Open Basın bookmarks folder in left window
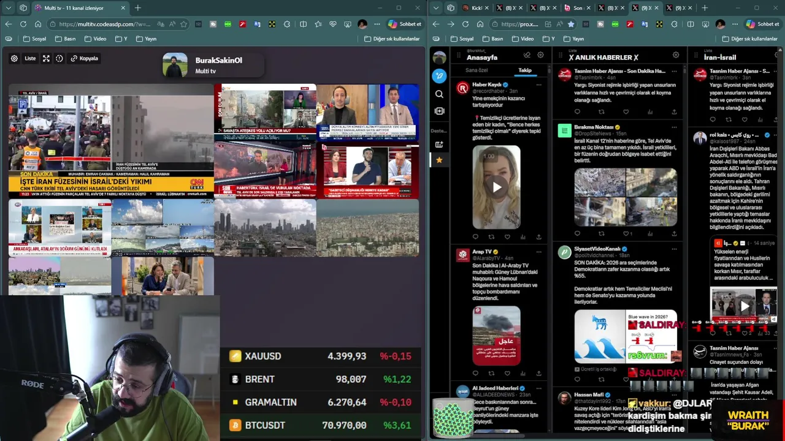This screenshot has width=785, height=441. [64, 39]
